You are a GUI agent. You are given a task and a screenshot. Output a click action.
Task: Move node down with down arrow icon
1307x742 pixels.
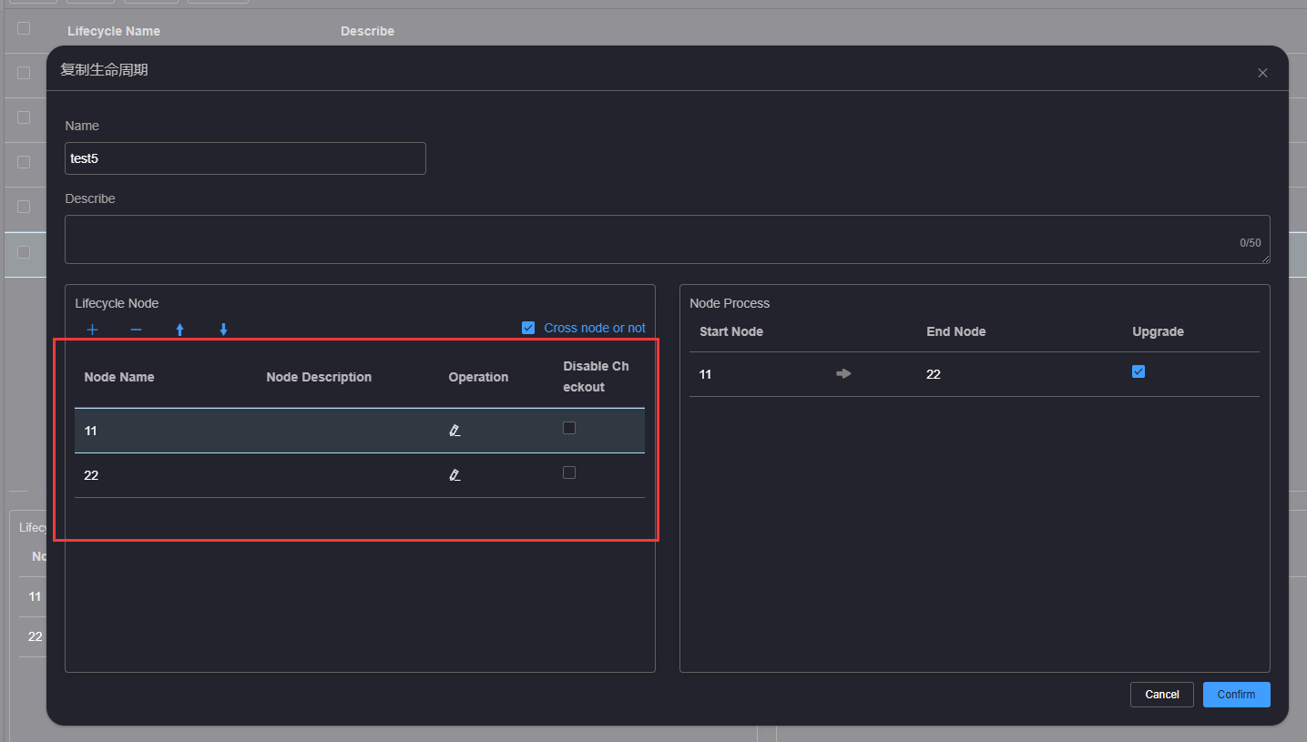(x=223, y=330)
